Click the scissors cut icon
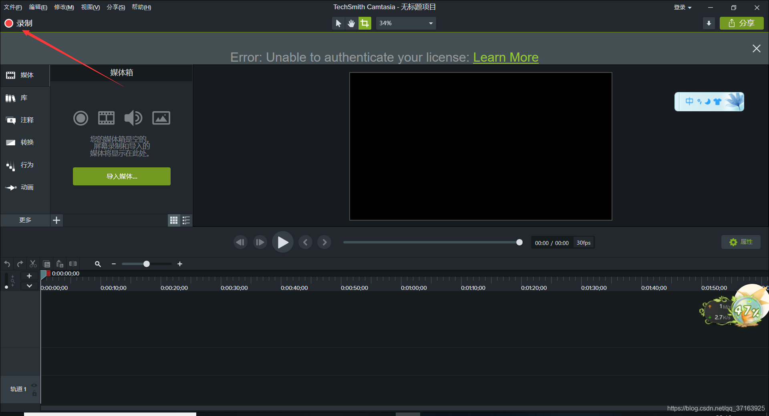 point(33,264)
